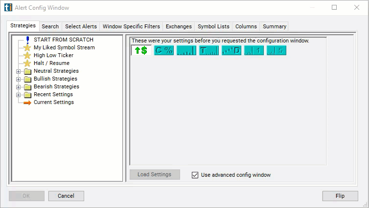Select the orange arrow Current Settings item

(53, 103)
